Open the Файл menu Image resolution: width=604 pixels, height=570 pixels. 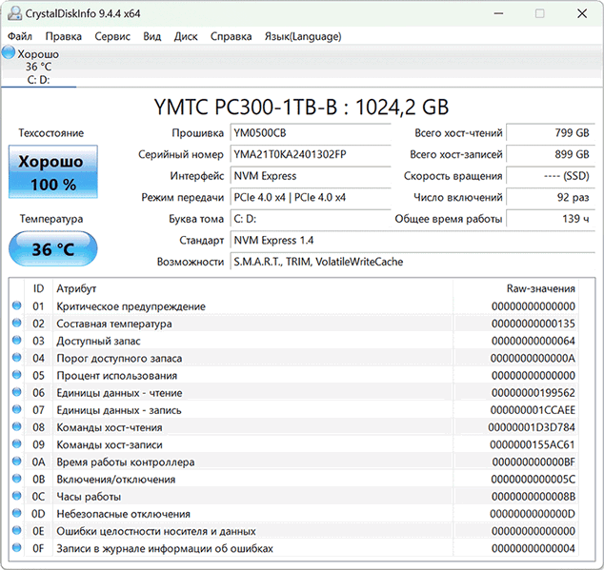(x=20, y=36)
